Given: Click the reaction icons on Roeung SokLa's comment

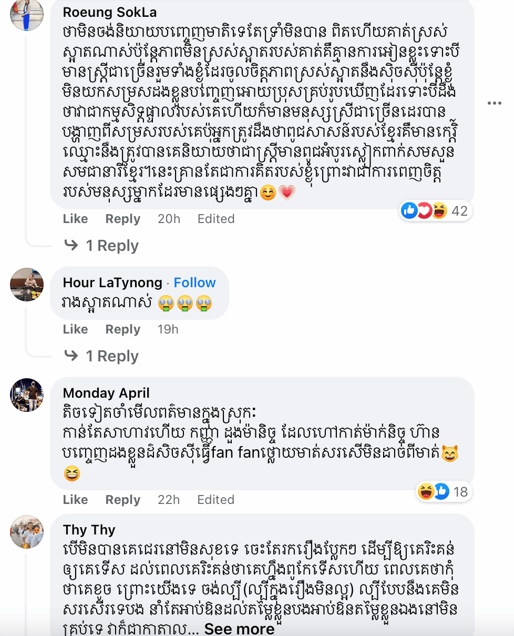Looking at the screenshot, I should (x=424, y=211).
